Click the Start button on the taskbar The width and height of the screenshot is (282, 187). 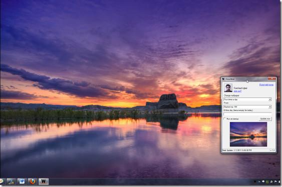tap(2, 181)
